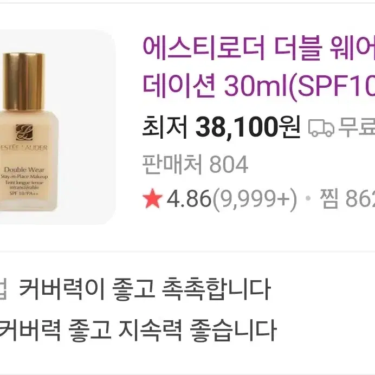Open the Estée Lauder foundation product thumbnail
The height and width of the screenshot is (375, 375).
(57, 127)
